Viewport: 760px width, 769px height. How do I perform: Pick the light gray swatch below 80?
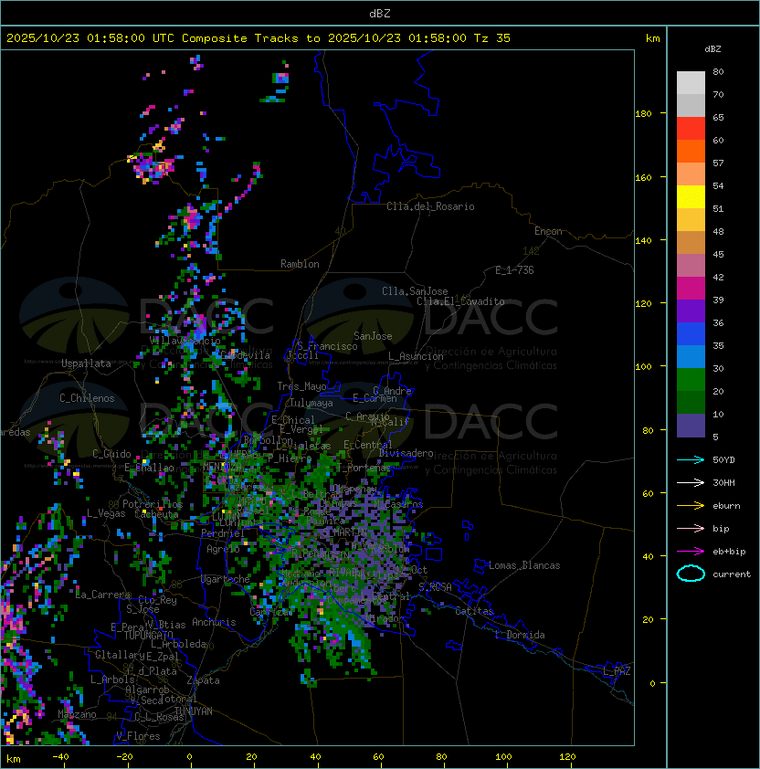tap(691, 82)
